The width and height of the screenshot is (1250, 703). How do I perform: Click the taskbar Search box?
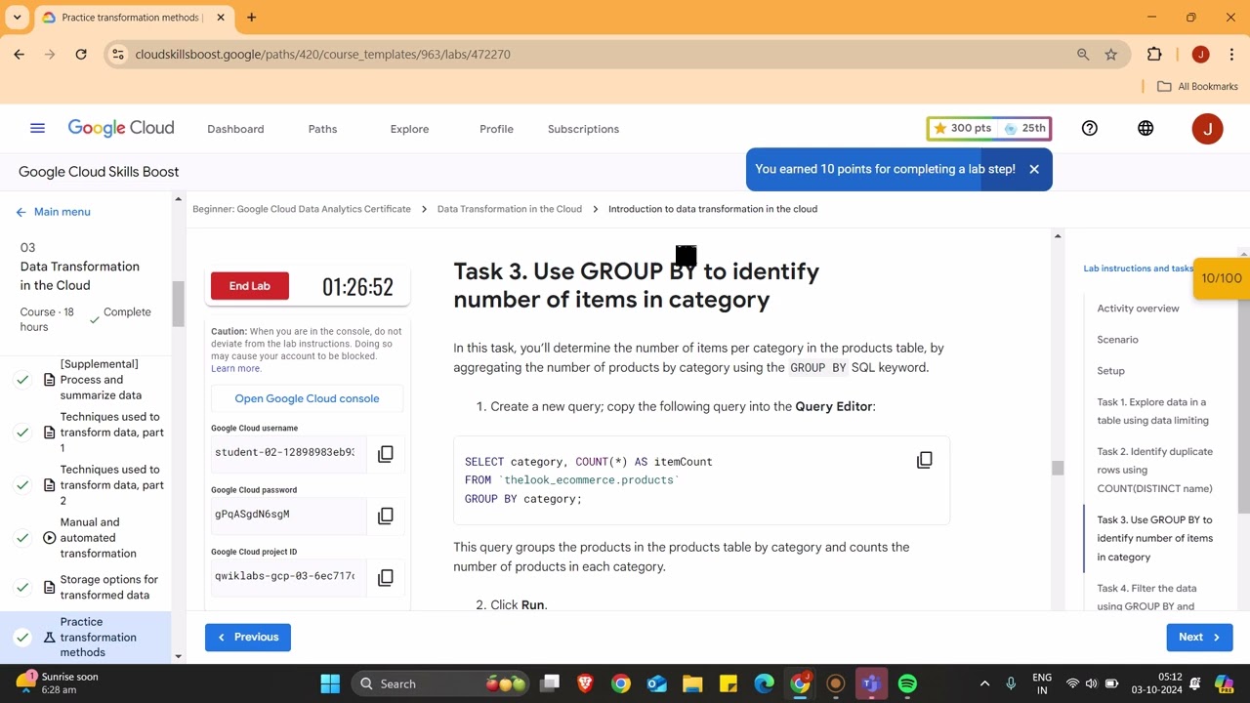click(x=438, y=683)
